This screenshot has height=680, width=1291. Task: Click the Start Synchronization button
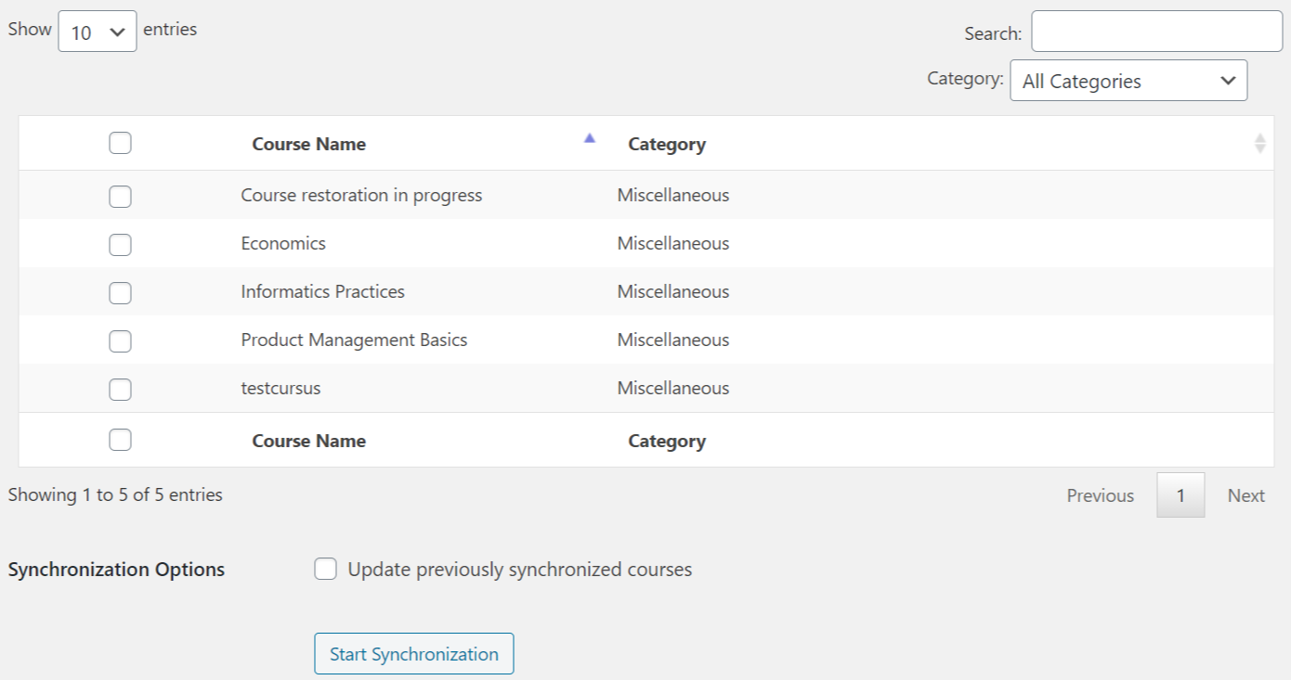pos(414,654)
